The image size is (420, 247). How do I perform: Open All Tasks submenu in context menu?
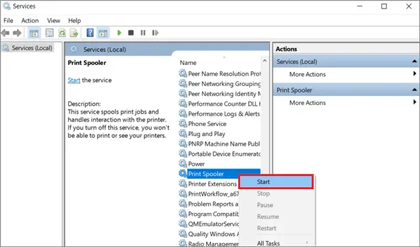tap(276, 243)
